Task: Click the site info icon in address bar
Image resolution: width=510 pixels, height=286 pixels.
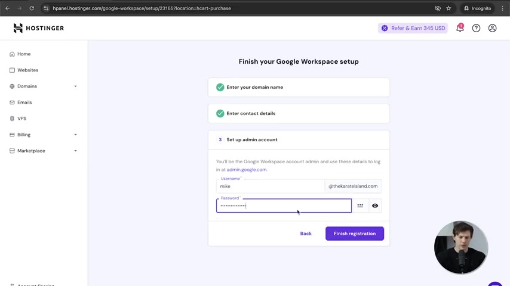Action: [x=46, y=8]
